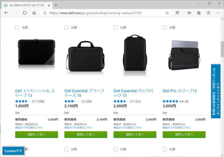Image resolution: width=224 pixels, height=157 pixels.
Task: Open the Favorites list icon
Action: tap(190, 13)
